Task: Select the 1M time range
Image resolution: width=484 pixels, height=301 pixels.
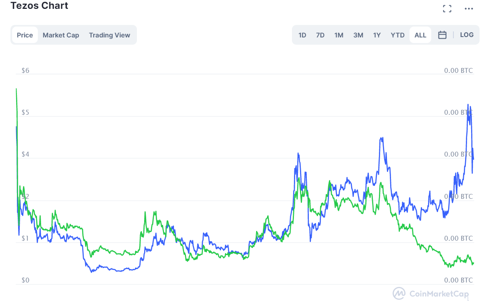Action: (339, 35)
